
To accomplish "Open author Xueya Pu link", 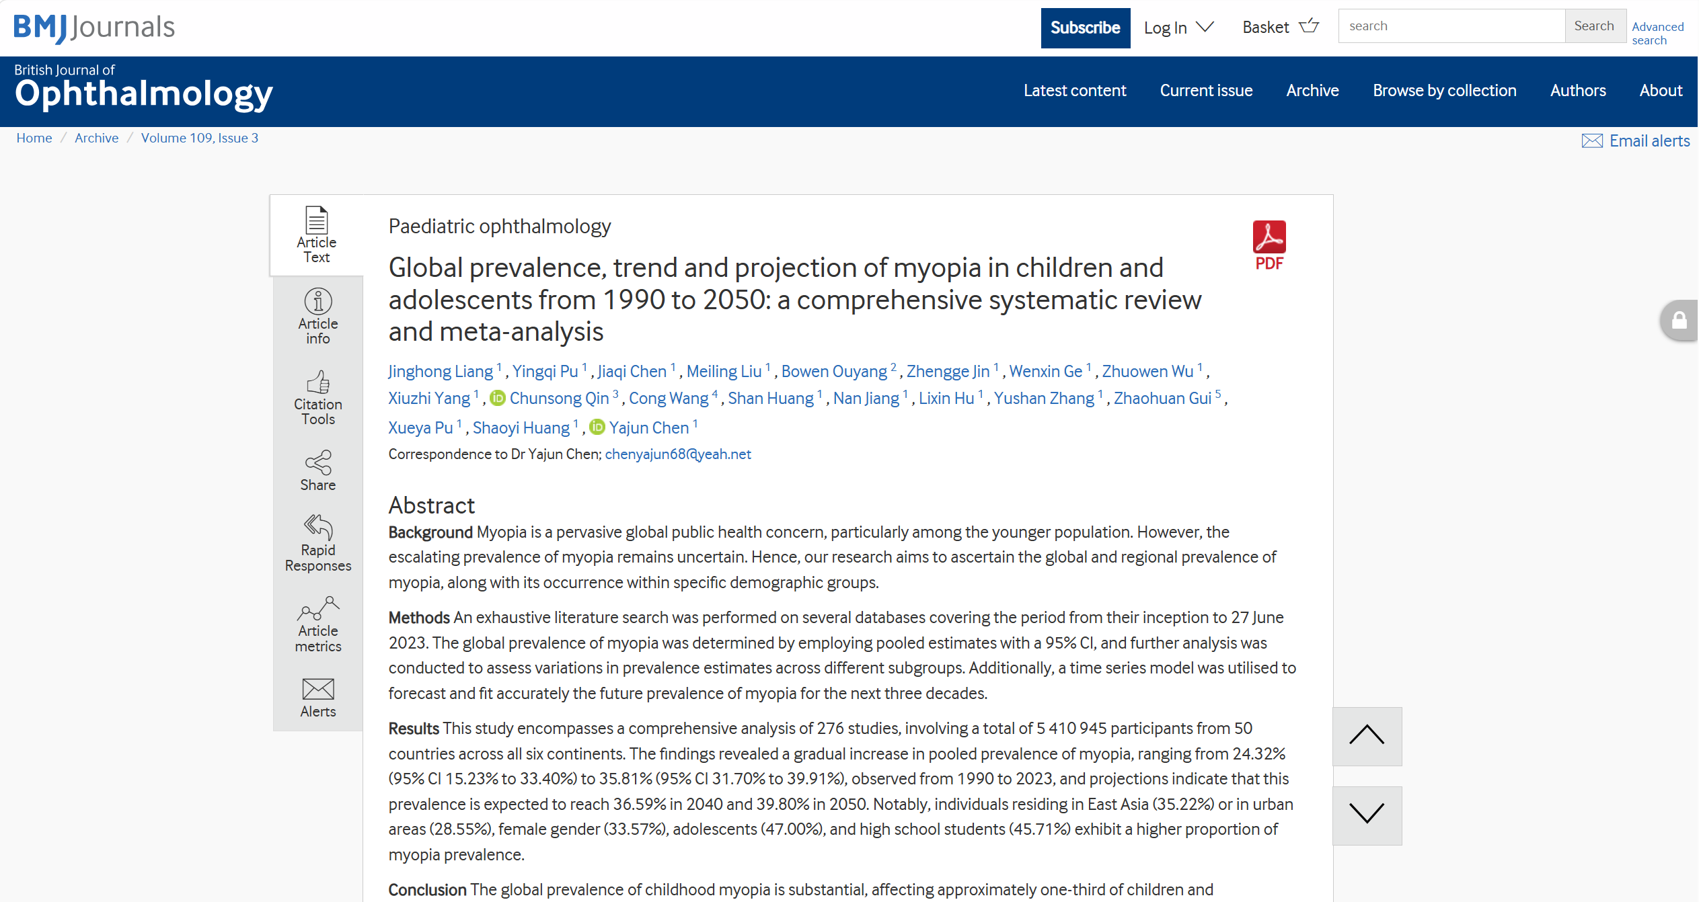I will 420,428.
